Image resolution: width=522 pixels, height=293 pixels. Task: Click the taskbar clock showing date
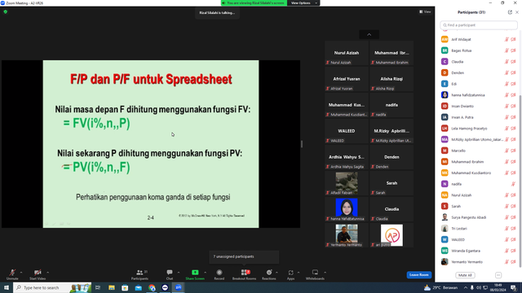[498, 287]
